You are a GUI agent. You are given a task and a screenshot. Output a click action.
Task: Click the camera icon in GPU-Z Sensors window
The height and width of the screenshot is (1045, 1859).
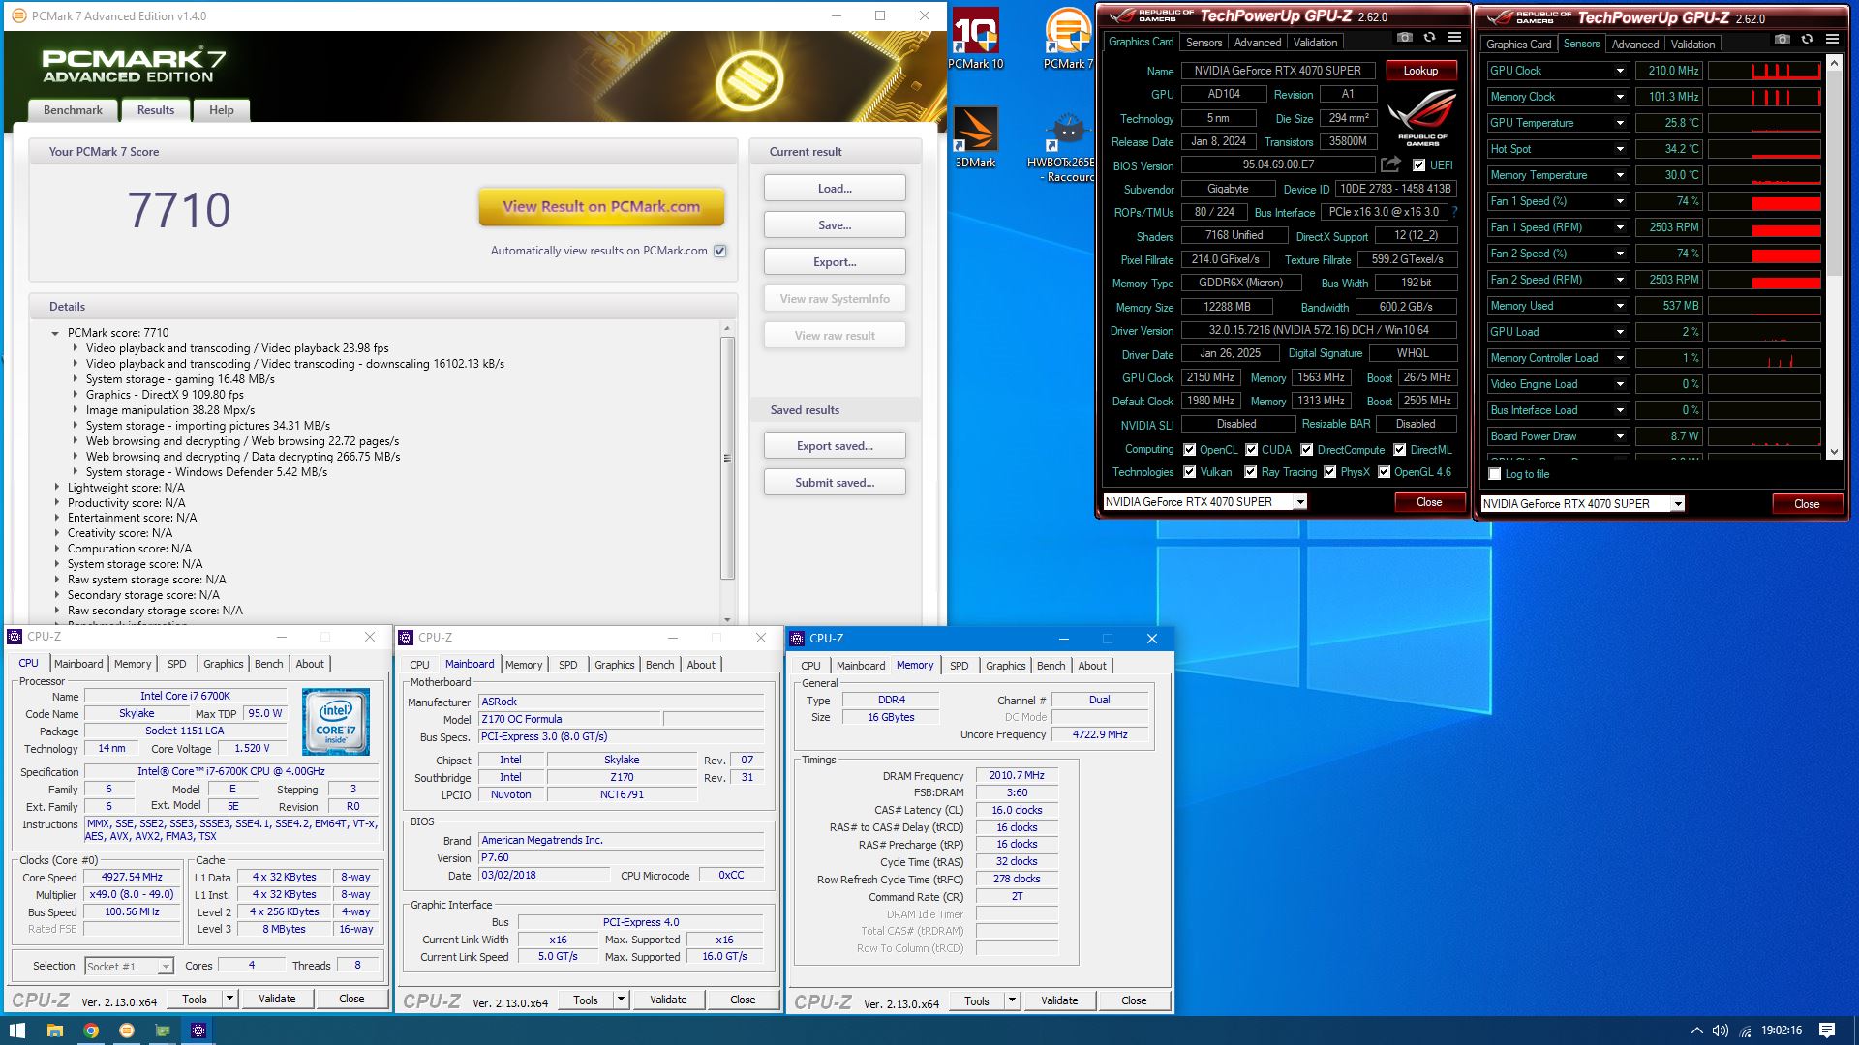tap(1782, 40)
